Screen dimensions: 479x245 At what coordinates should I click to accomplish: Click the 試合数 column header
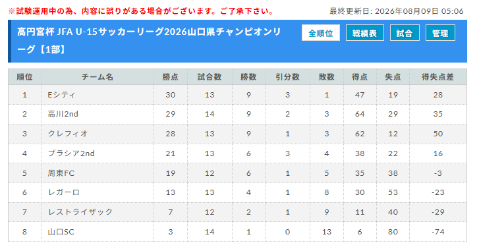coord(210,77)
